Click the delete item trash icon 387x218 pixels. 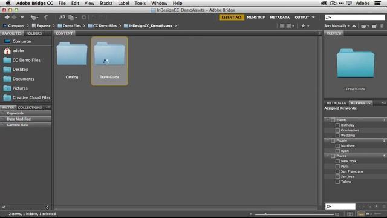click(382, 26)
